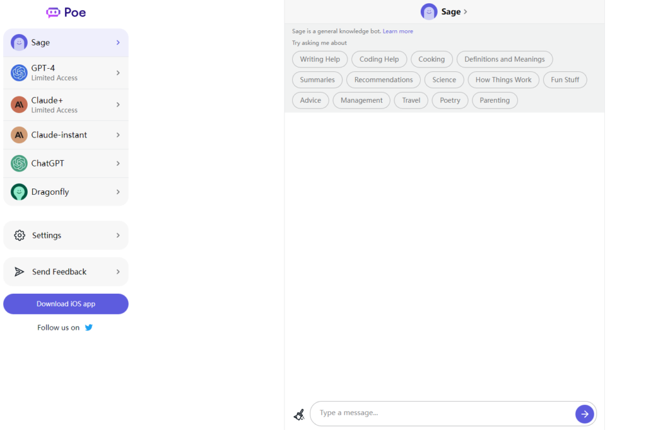This screenshot has height=430, width=646.
Task: Open the Sage header chevron at top
Action: 466,11
